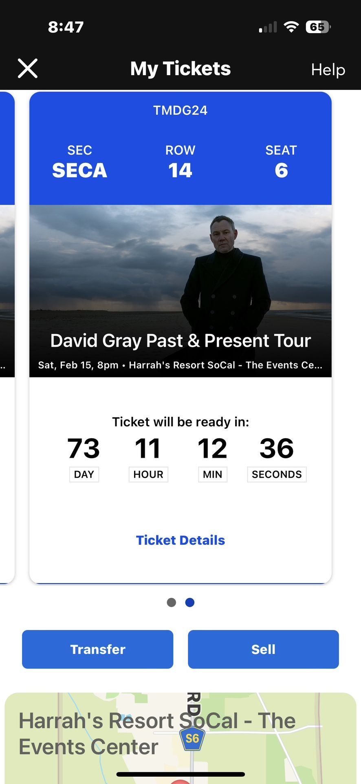This screenshot has height=784, width=361.
Task: Tap the Transfer button
Action: [x=97, y=649]
